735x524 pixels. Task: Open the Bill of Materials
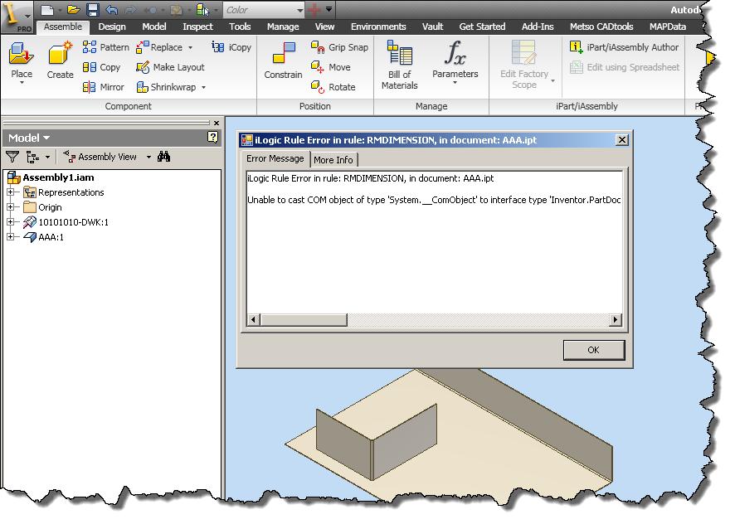[399, 66]
